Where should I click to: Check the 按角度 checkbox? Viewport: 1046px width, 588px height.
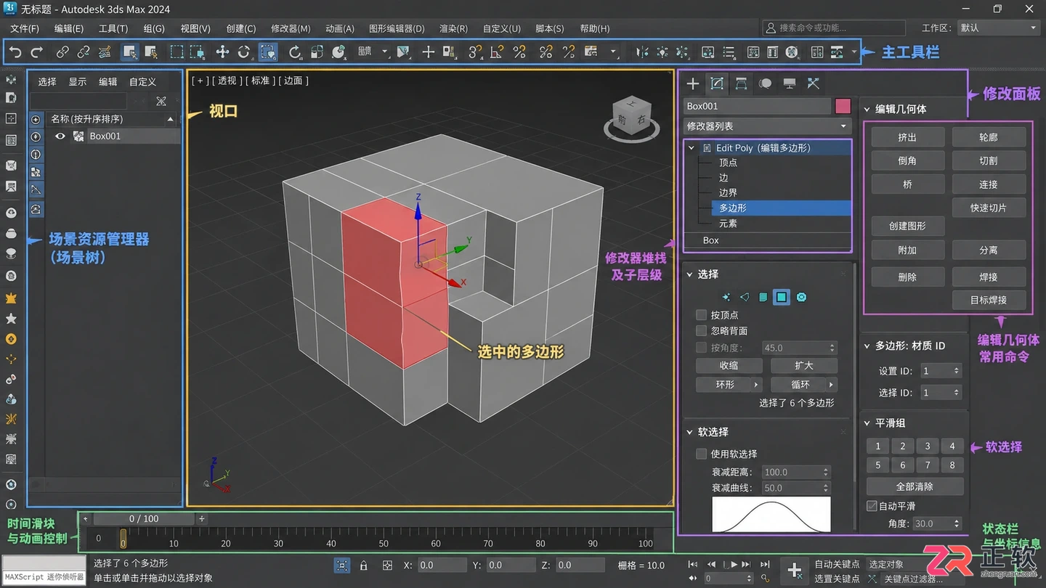click(701, 348)
